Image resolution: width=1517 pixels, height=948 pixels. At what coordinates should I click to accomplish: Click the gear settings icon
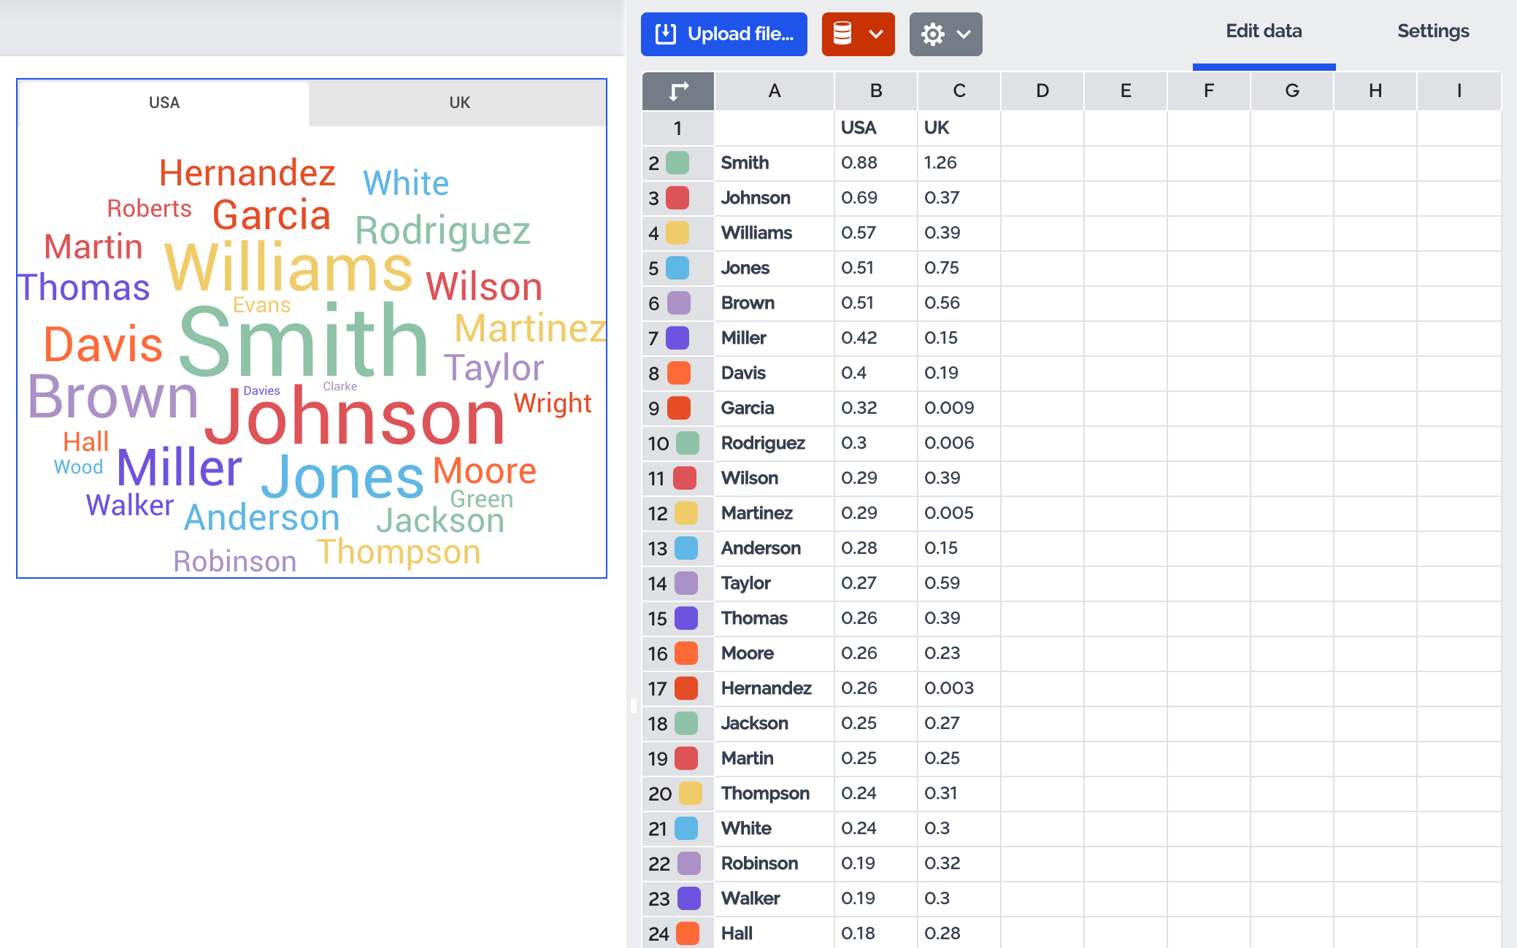click(932, 34)
